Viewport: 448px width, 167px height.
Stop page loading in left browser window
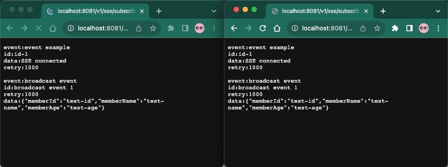click(38, 28)
